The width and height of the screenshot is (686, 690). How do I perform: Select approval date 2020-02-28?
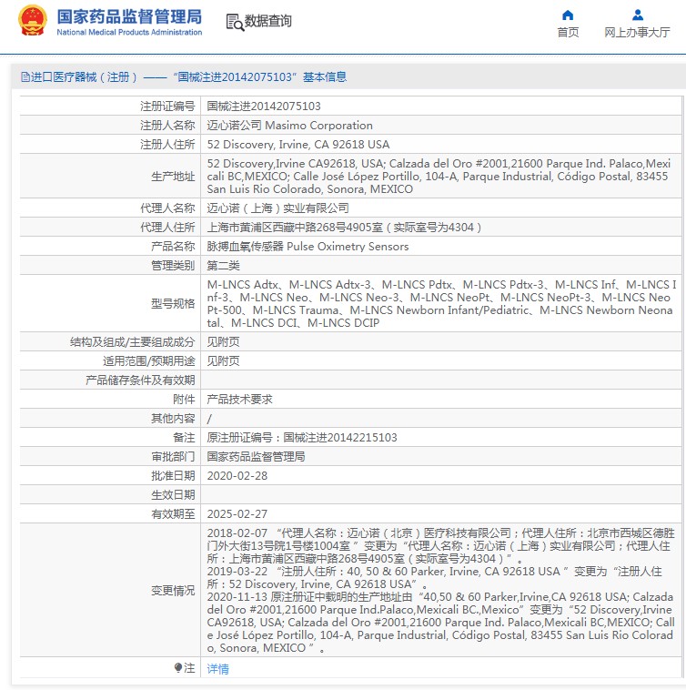tap(237, 476)
